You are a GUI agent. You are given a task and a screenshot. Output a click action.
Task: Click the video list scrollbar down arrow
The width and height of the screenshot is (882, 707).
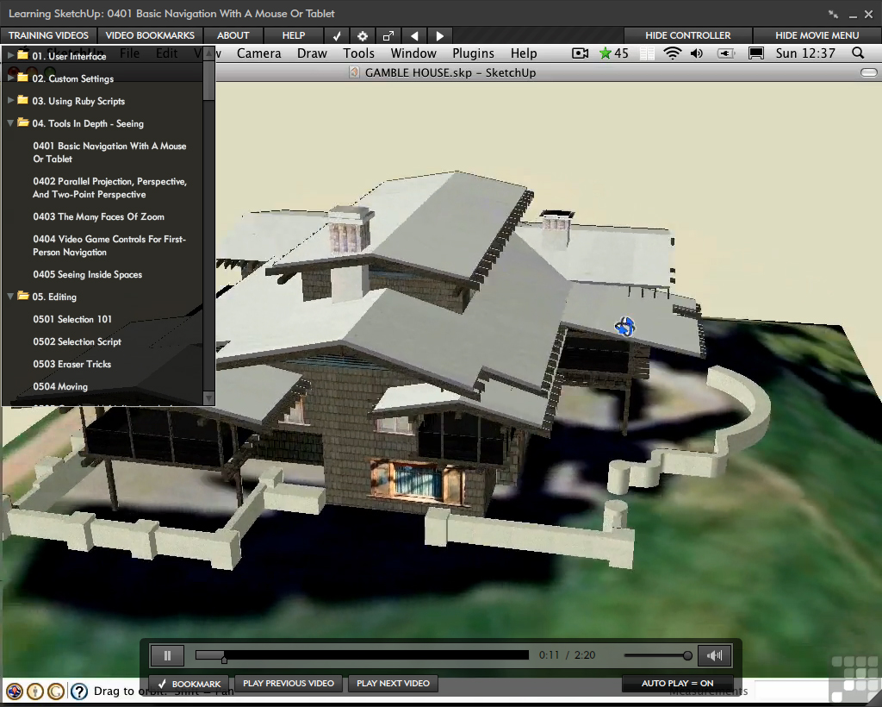(208, 398)
